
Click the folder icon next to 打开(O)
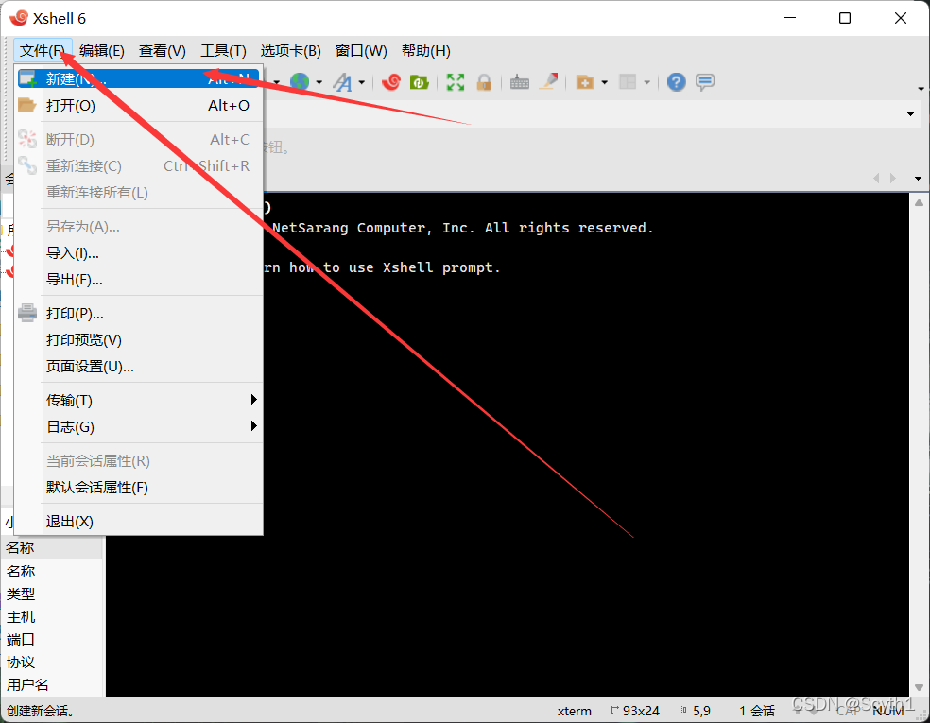coord(27,105)
